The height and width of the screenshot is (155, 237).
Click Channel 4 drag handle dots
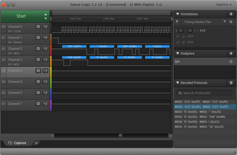coord(3,75)
